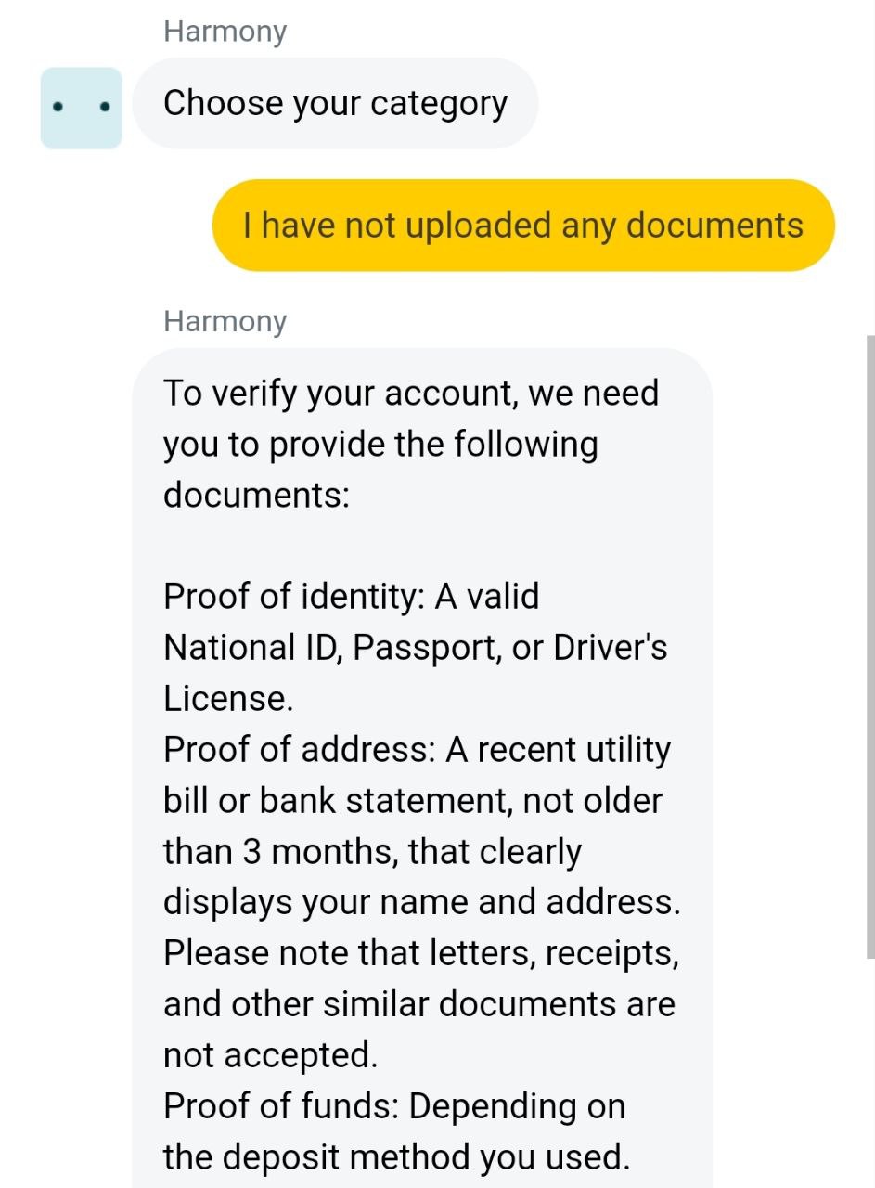Viewport: 875px width, 1188px height.
Task: Click the 'To verify your account' line
Action: (410, 394)
